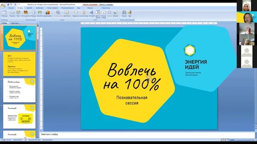Switch to the Дизайн ribbon tab
Screen dimensions: 257x144
coord(29,8)
